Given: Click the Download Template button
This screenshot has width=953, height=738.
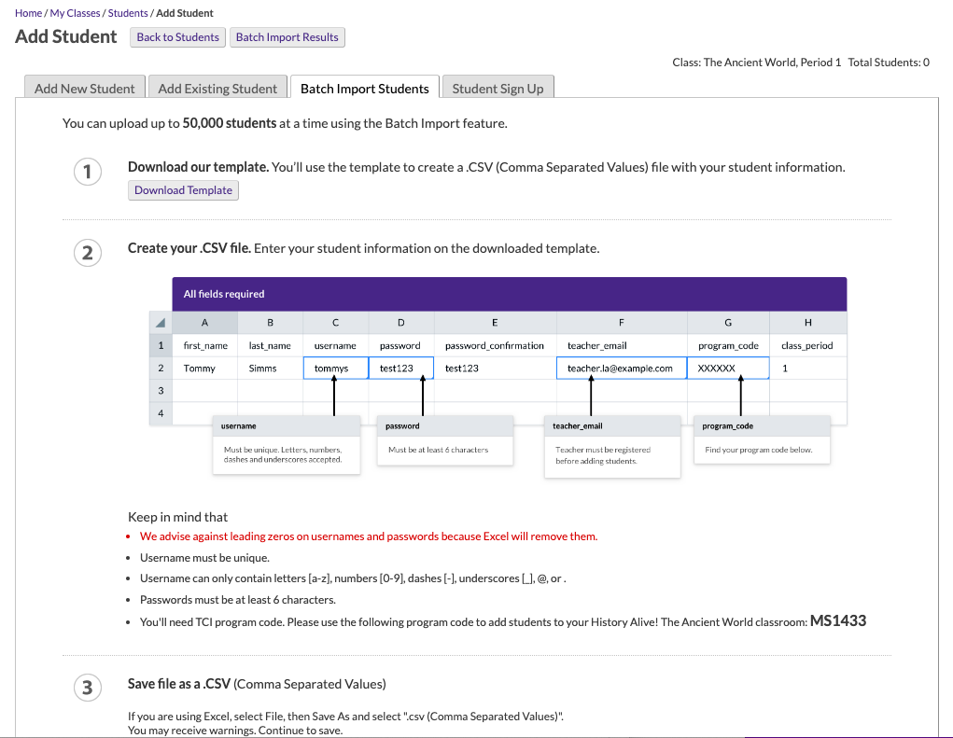Looking at the screenshot, I should click(x=183, y=189).
